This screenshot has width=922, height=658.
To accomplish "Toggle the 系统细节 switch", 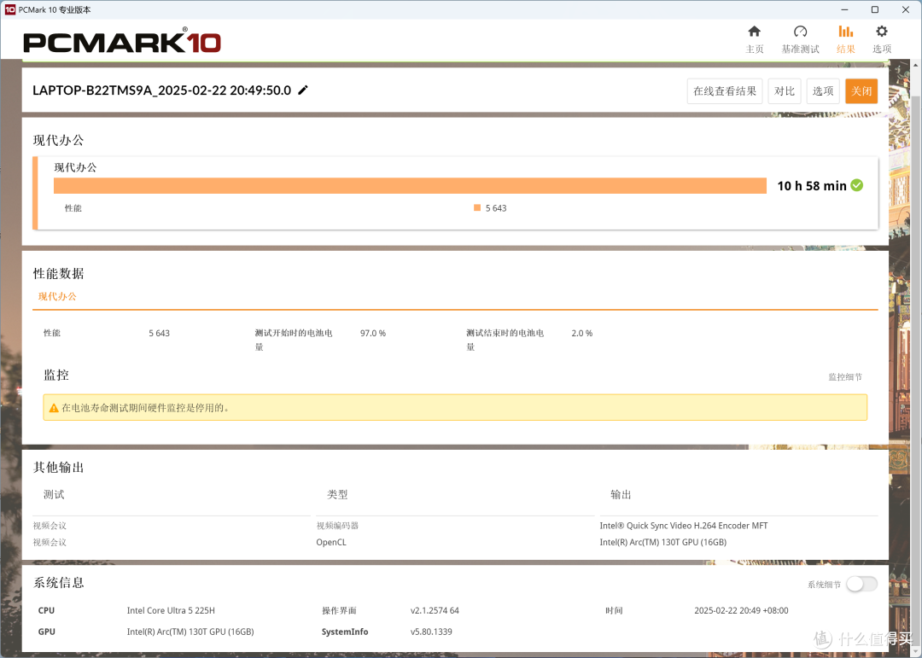I will point(862,584).
